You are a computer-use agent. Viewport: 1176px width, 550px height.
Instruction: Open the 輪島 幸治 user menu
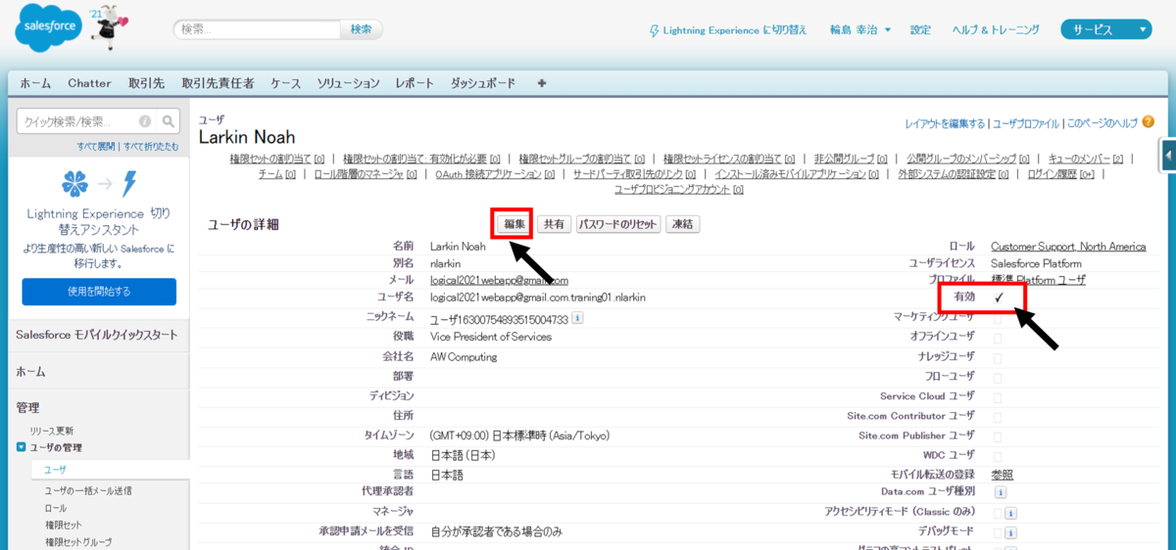click(x=860, y=30)
